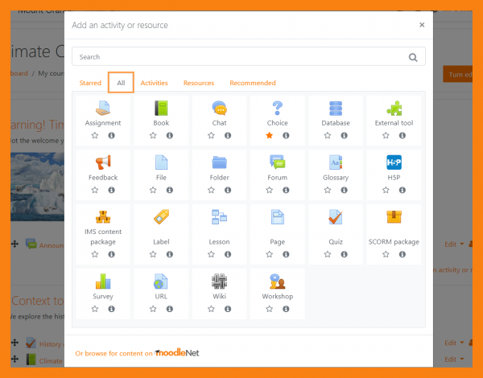
Task: Select the Workshop activity icon
Action: click(x=277, y=281)
